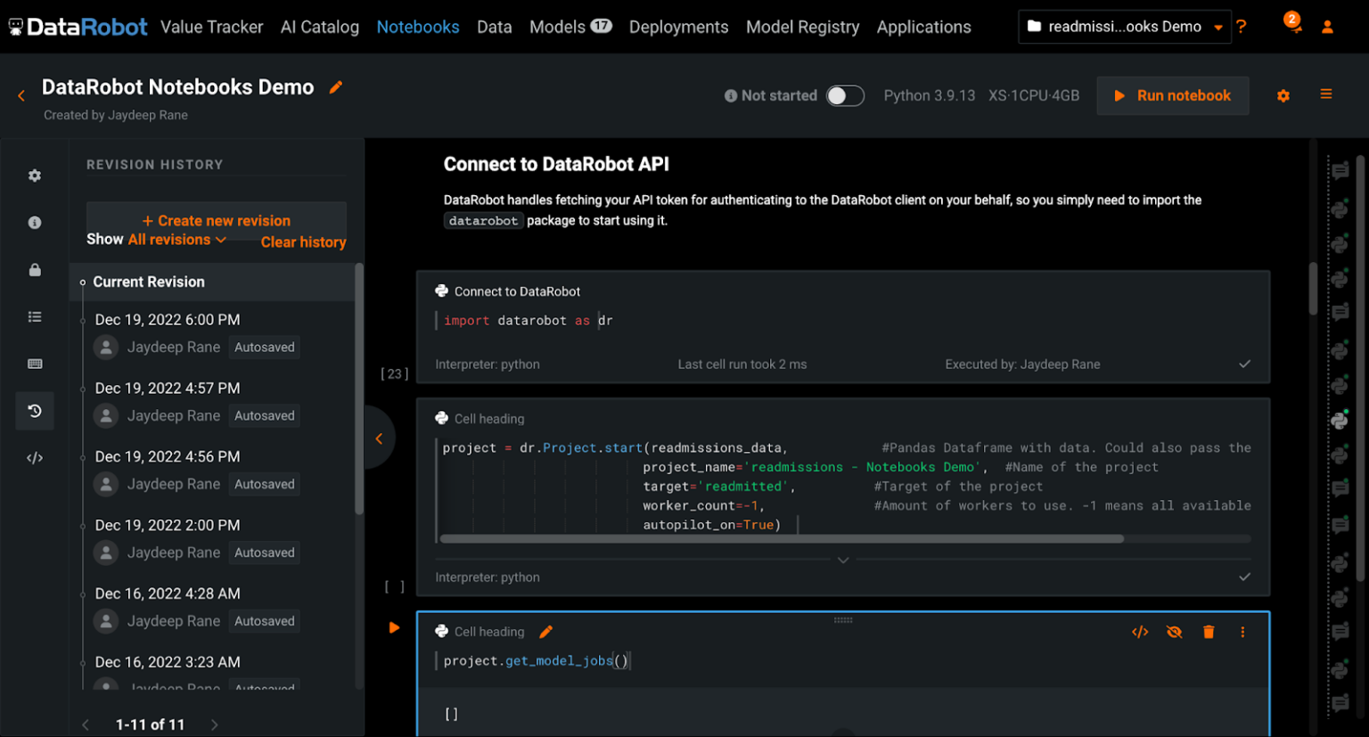
Task: Open the table of contents panel
Action: pos(34,316)
